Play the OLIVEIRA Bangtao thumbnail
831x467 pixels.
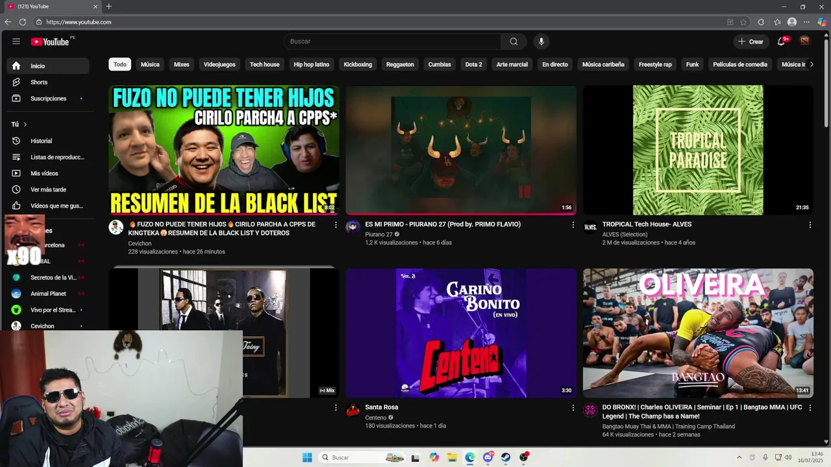coord(698,333)
